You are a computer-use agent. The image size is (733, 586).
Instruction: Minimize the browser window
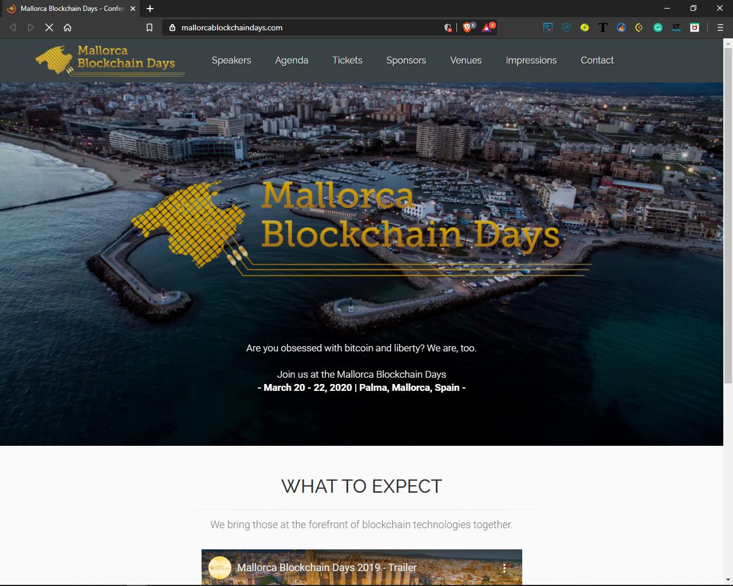point(667,9)
